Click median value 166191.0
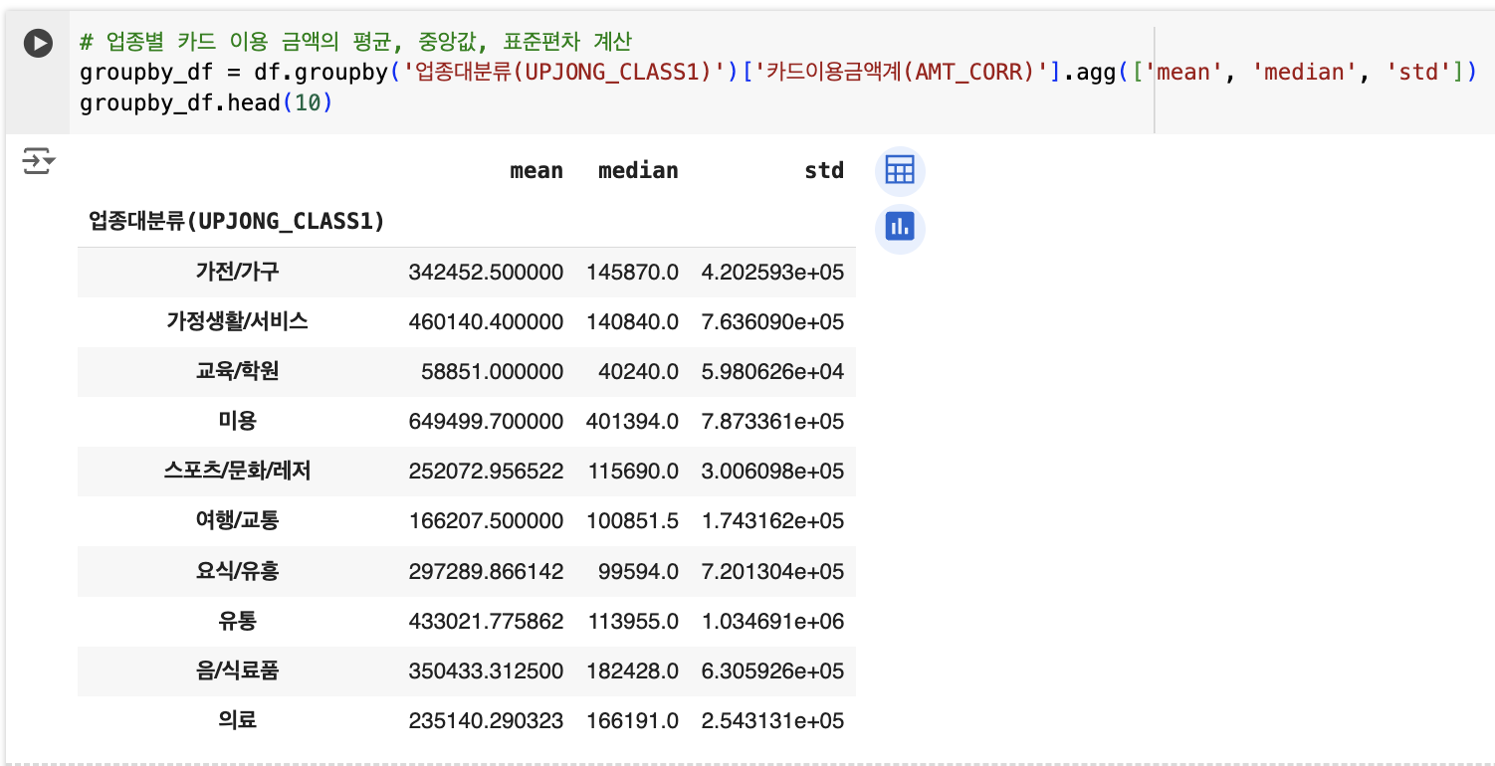Image resolution: width=1495 pixels, height=766 pixels. (x=633, y=720)
